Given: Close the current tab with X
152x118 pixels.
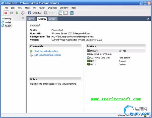Looking at the screenshot, I should pyautogui.click(x=148, y=19).
